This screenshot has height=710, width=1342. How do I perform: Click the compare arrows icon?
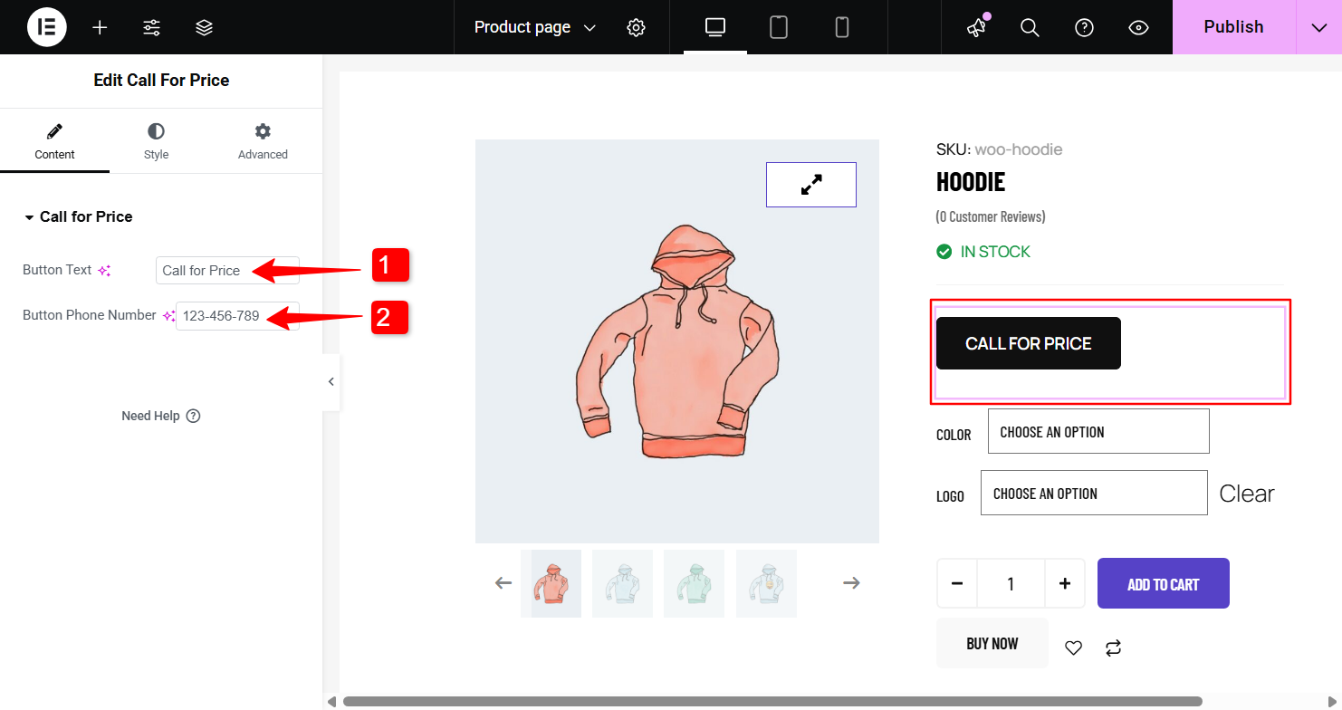tap(1114, 648)
